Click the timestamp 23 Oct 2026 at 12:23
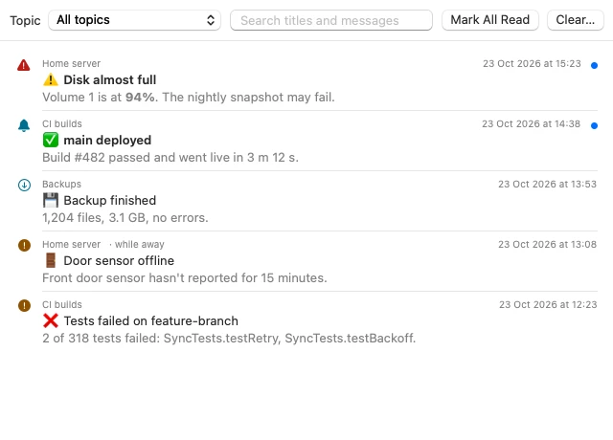Screen dimensions: 613x440 click(548, 304)
